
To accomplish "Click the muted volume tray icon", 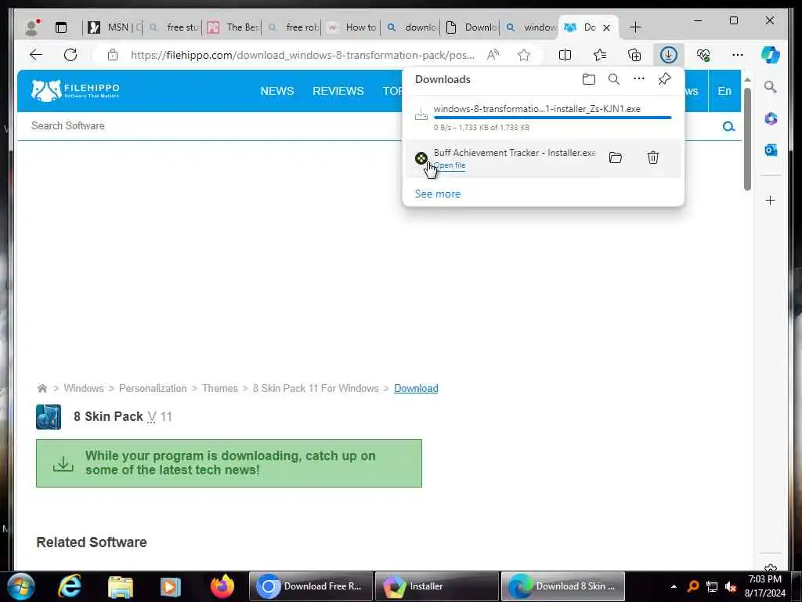I will (731, 586).
